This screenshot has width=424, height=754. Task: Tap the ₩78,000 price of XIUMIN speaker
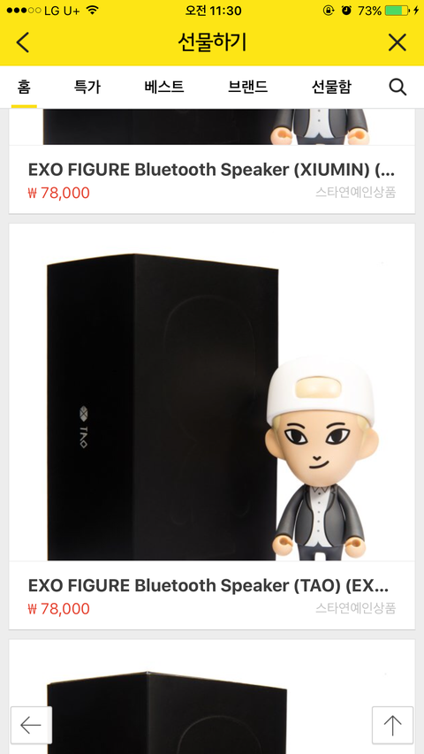coord(58,193)
